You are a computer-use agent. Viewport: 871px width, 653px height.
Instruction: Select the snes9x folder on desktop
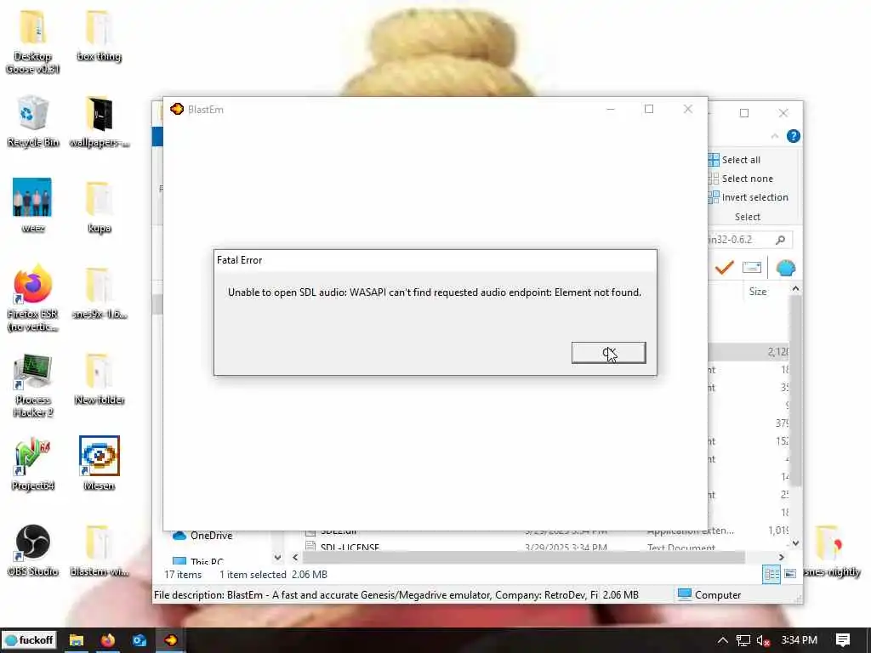(99, 293)
